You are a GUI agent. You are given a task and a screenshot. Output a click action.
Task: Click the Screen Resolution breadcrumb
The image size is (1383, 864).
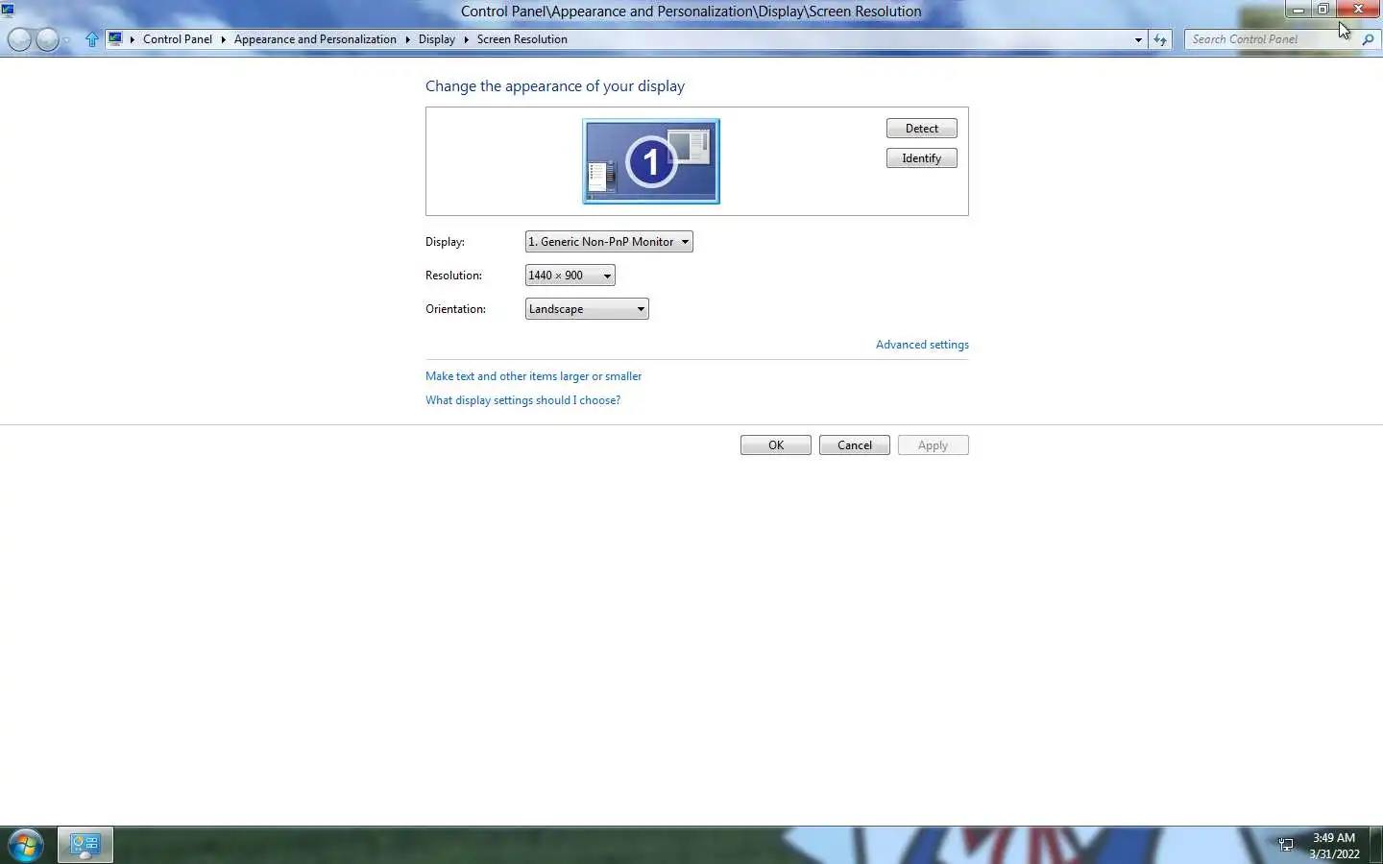(x=522, y=39)
